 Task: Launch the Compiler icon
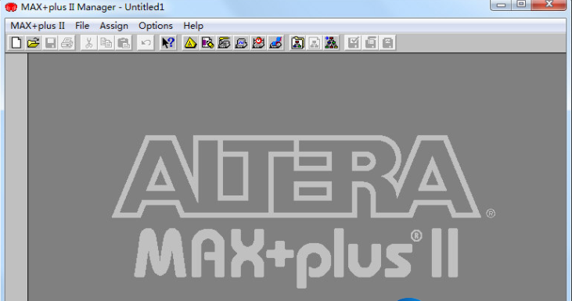tap(224, 43)
